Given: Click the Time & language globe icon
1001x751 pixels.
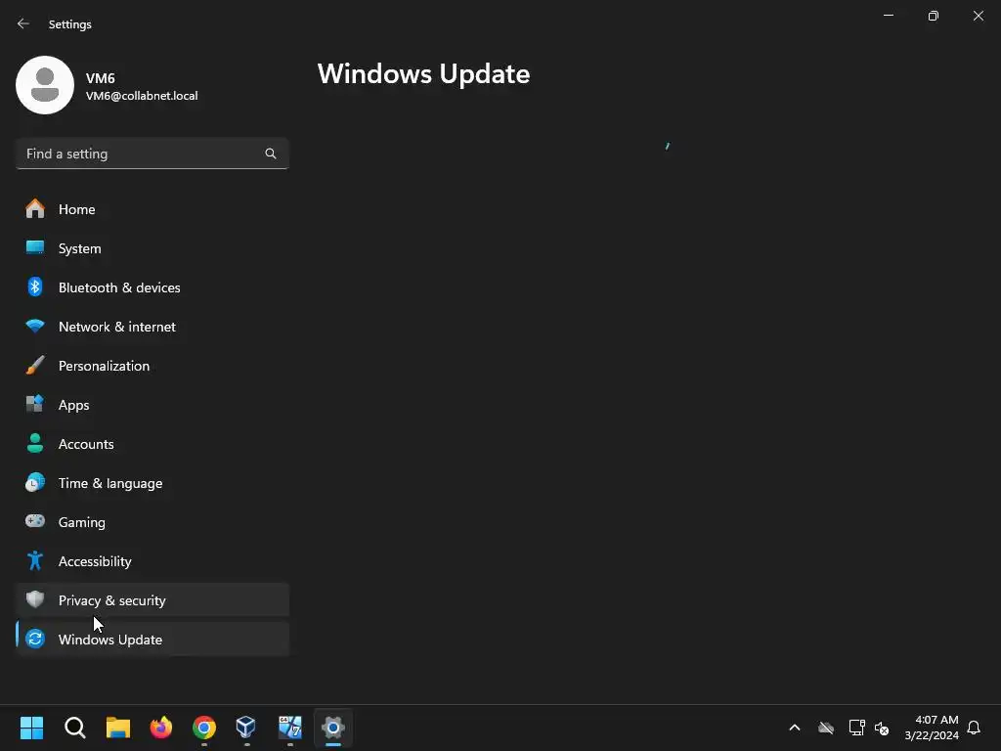Looking at the screenshot, I should 35,482.
